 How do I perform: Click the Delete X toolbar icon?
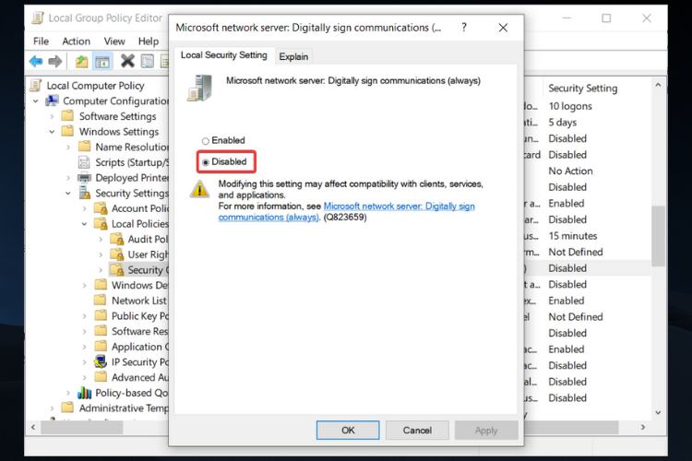tap(127, 61)
